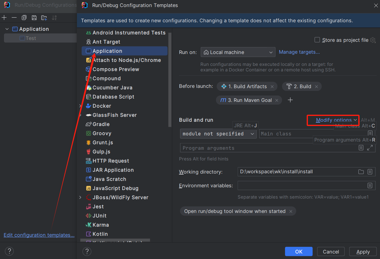
Task: Select the 3. Run Maven Goal chip
Action: pos(249,100)
